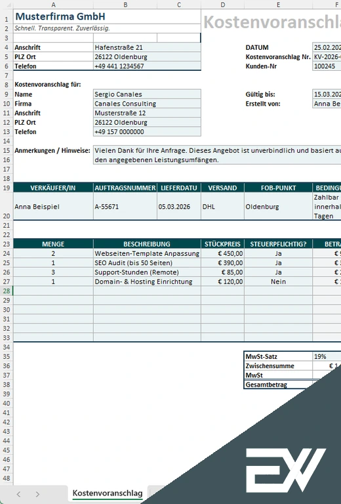Click the A-55671 order number cell
341x504 pixels.
coord(125,207)
